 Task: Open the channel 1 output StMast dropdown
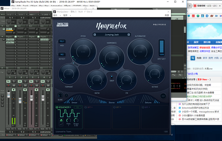pyautogui.click(x=11, y=135)
